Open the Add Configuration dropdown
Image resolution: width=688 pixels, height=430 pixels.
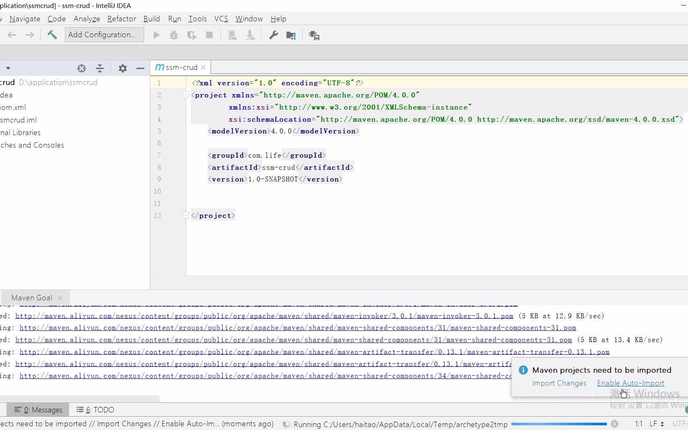(x=104, y=35)
